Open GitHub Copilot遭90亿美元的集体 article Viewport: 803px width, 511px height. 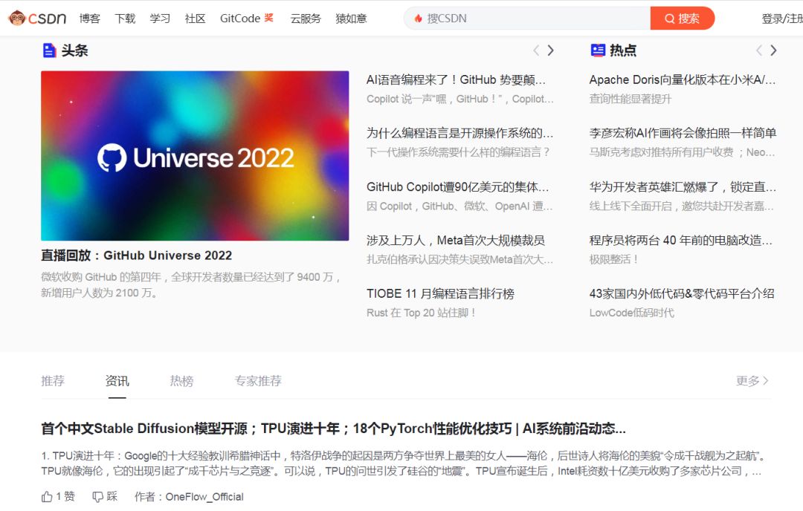coord(458,187)
